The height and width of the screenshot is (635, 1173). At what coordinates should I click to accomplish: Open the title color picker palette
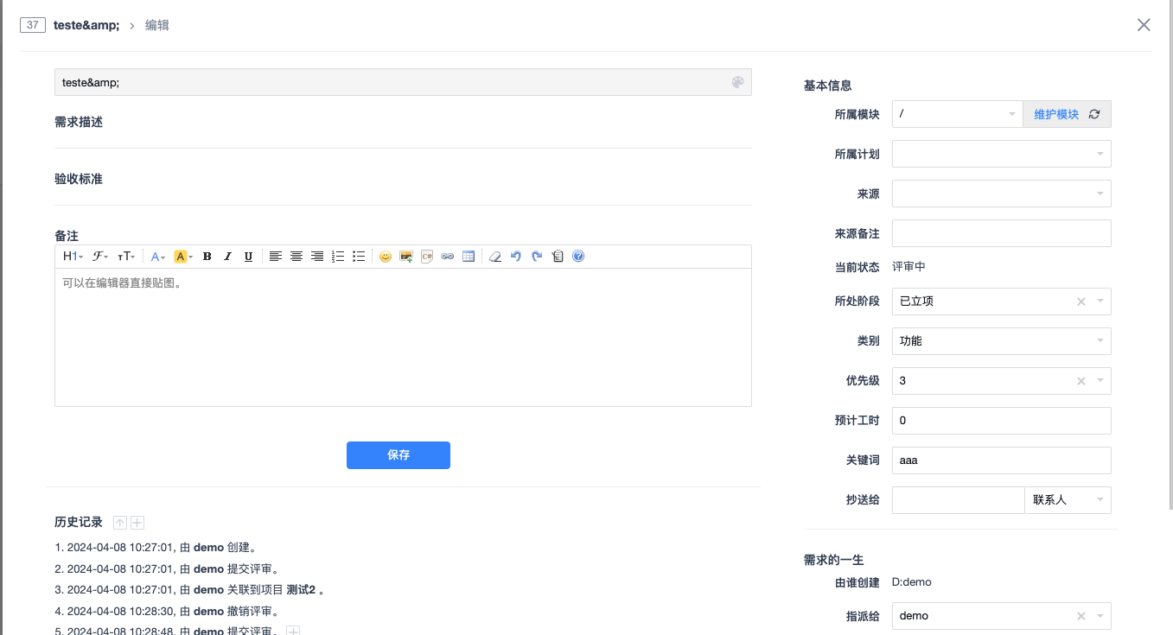click(737, 82)
